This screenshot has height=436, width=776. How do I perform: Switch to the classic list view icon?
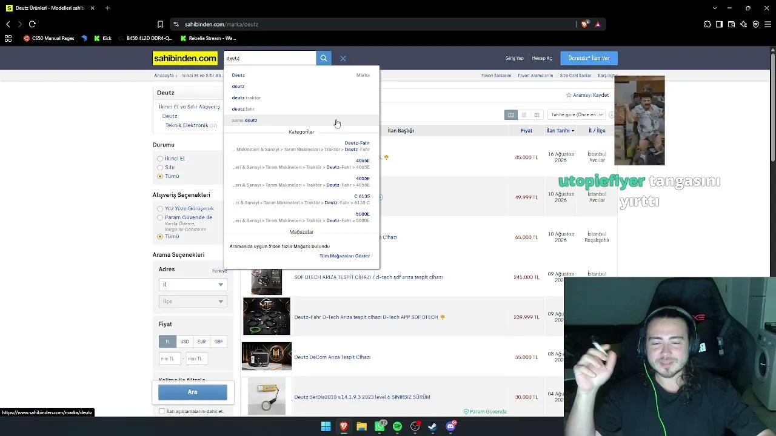[524, 115]
